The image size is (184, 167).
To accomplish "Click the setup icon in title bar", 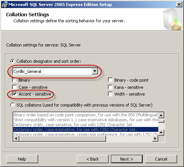I will coord(5,5).
